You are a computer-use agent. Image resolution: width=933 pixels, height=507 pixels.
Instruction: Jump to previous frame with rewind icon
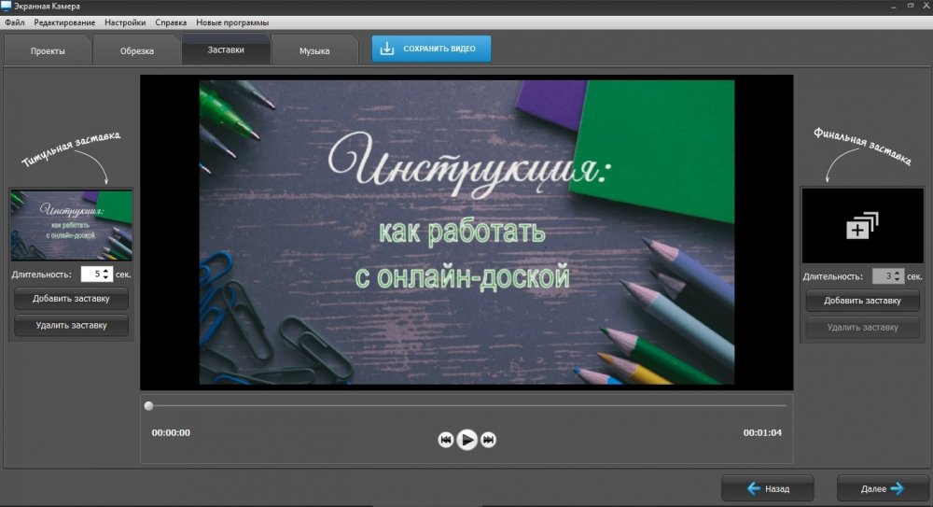446,440
